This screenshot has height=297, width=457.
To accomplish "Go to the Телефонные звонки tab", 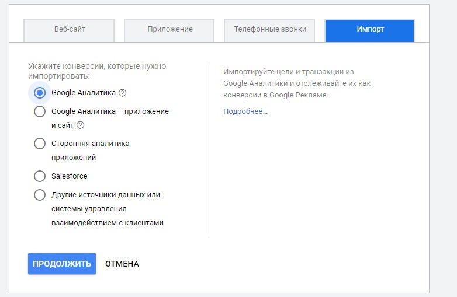I will click(x=269, y=30).
